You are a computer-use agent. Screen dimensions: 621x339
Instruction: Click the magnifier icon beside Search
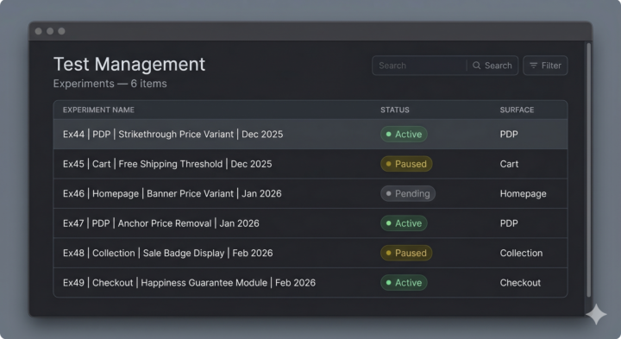pyautogui.click(x=476, y=66)
